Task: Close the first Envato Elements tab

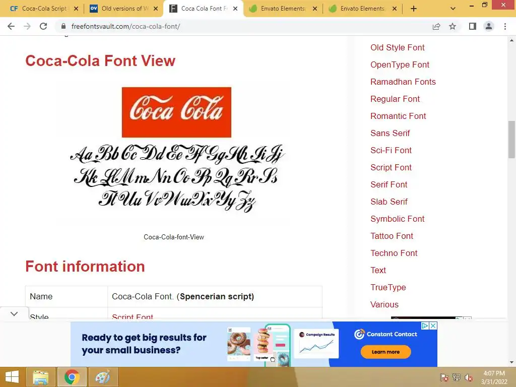Action: 315,9
